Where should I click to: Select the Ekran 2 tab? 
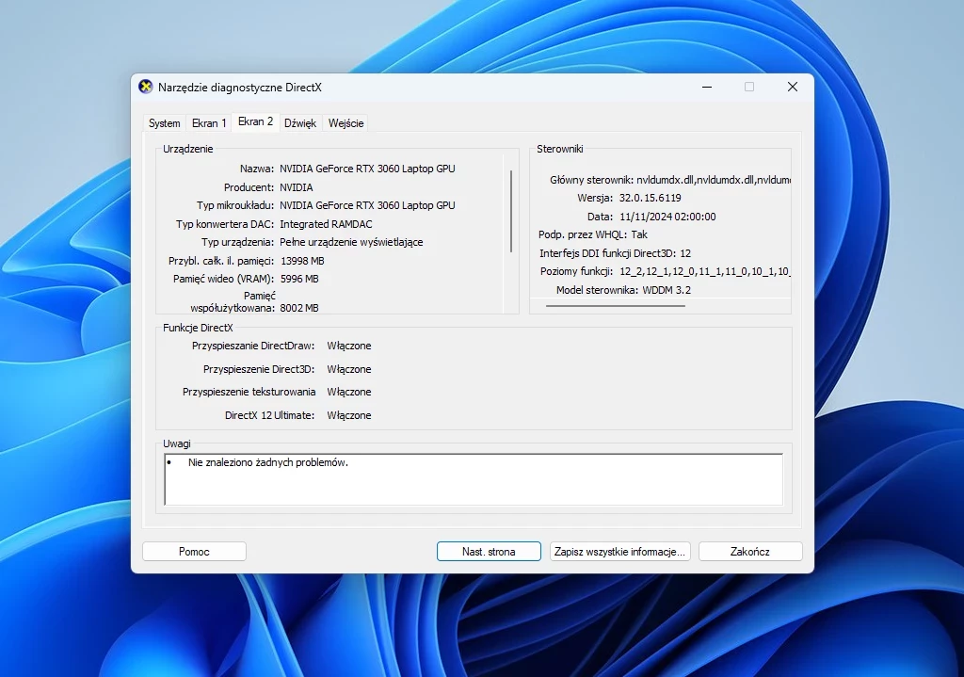[x=255, y=121]
